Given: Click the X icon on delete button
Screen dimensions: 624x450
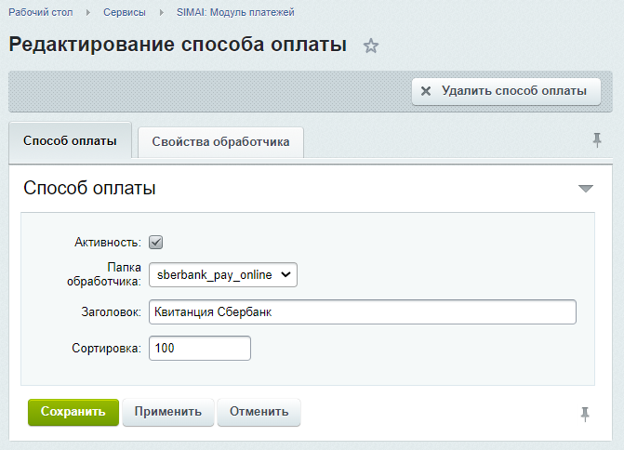Looking at the screenshot, I should tap(426, 91).
